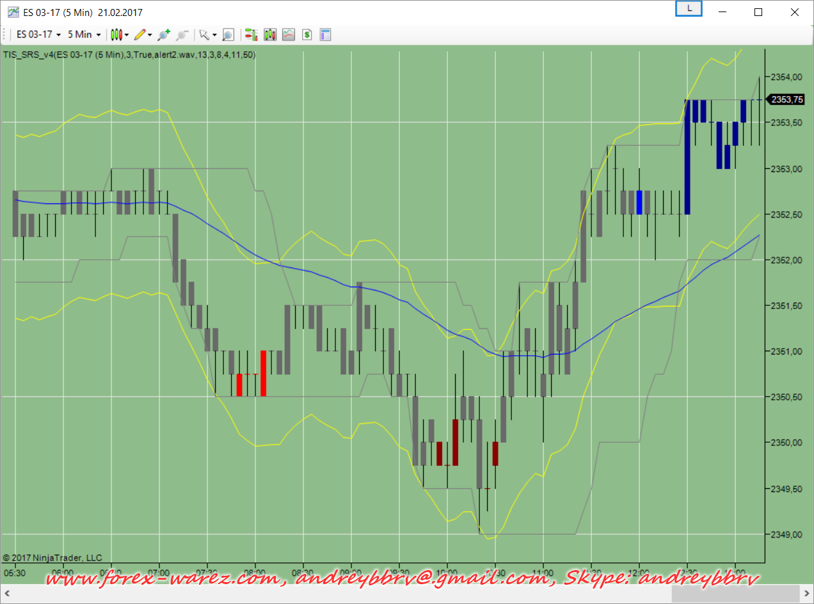Screen dimensions: 814x604
Task: Click the bright red candle near 08:00
Action: (263, 373)
